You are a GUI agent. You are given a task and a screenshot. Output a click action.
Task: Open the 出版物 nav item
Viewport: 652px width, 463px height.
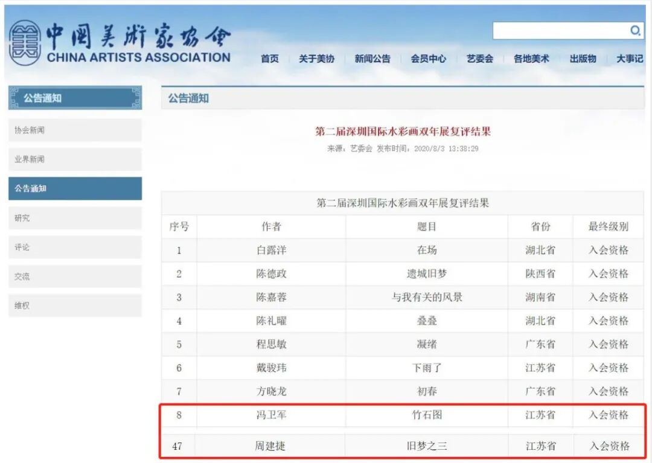pos(583,59)
